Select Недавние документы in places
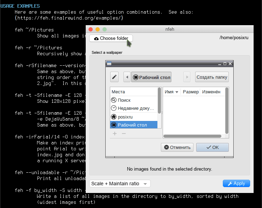 (134, 108)
